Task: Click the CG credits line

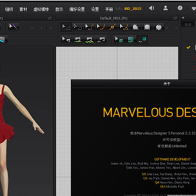Action: click(x=169, y=179)
